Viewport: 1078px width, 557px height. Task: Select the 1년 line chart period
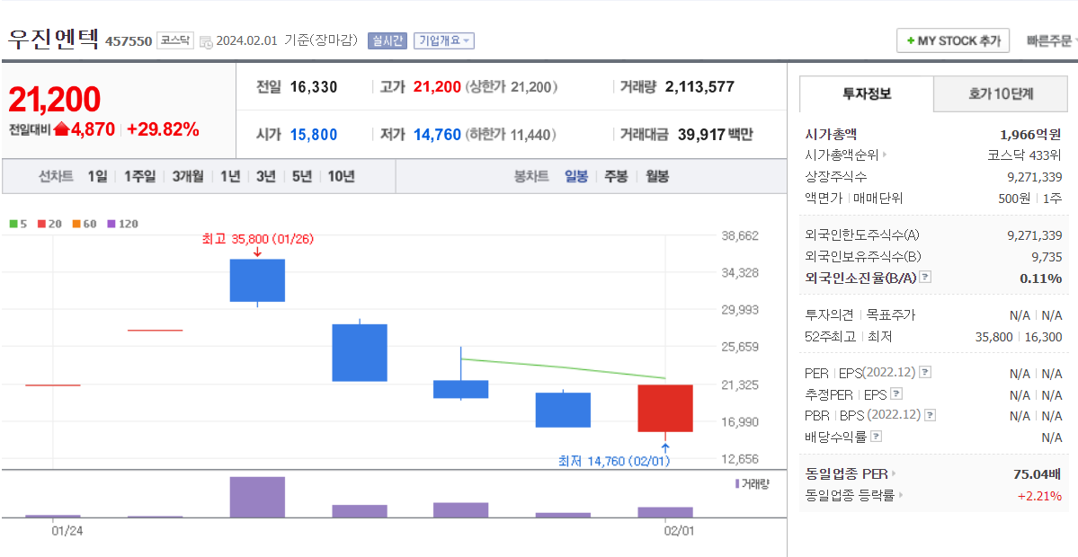pos(230,176)
